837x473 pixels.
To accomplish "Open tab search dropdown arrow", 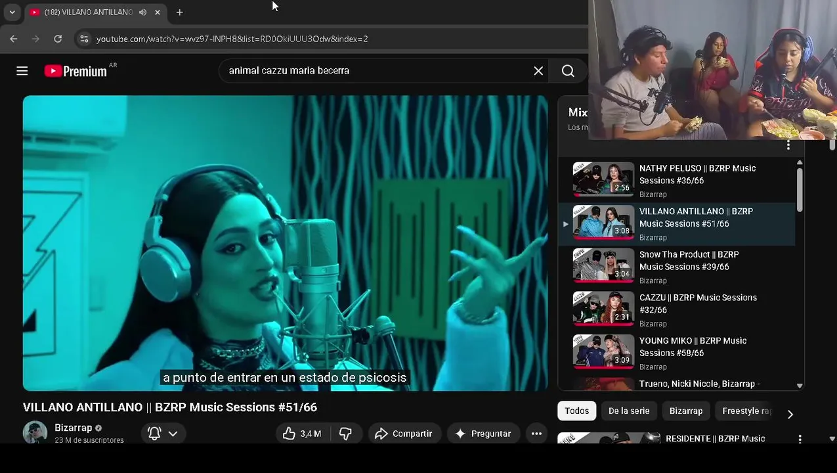I will (12, 12).
